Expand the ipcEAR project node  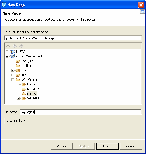point(7,52)
